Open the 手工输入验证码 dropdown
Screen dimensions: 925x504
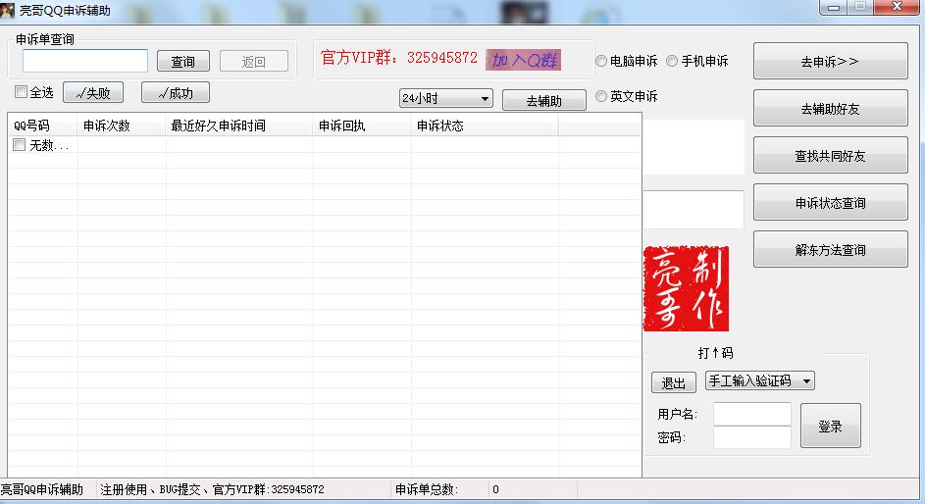pos(760,380)
